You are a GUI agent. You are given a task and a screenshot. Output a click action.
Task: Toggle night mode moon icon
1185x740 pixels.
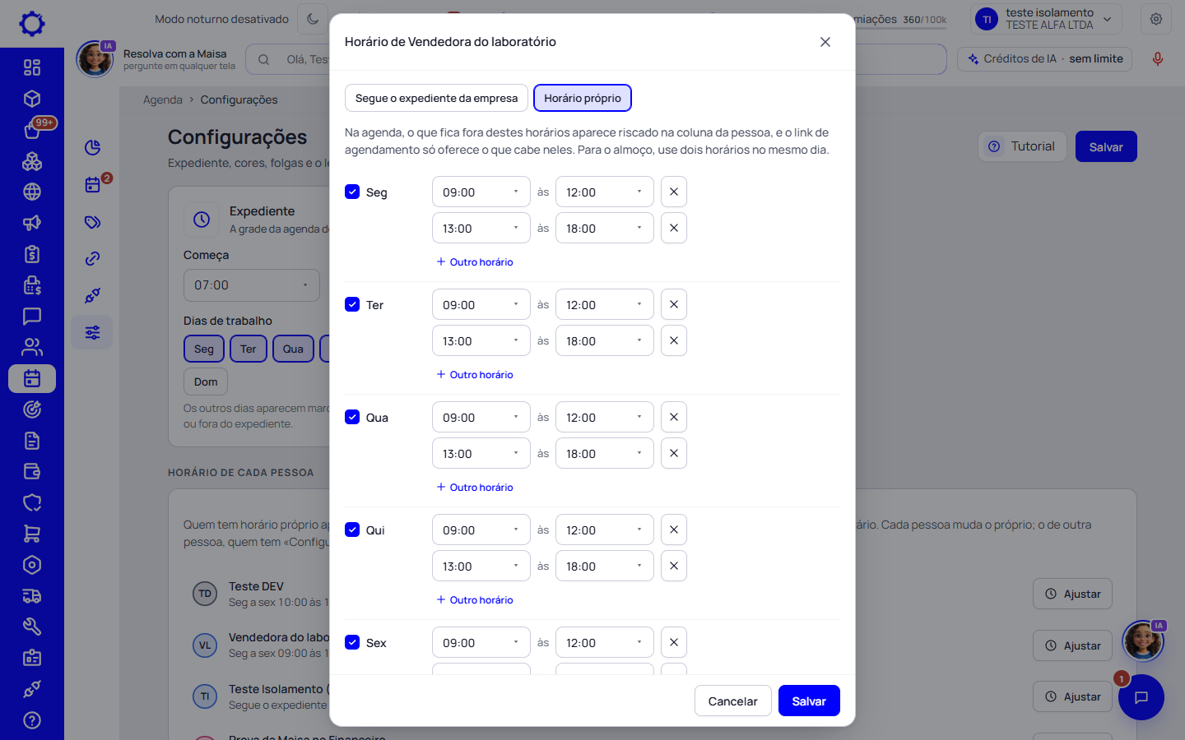pos(313,19)
